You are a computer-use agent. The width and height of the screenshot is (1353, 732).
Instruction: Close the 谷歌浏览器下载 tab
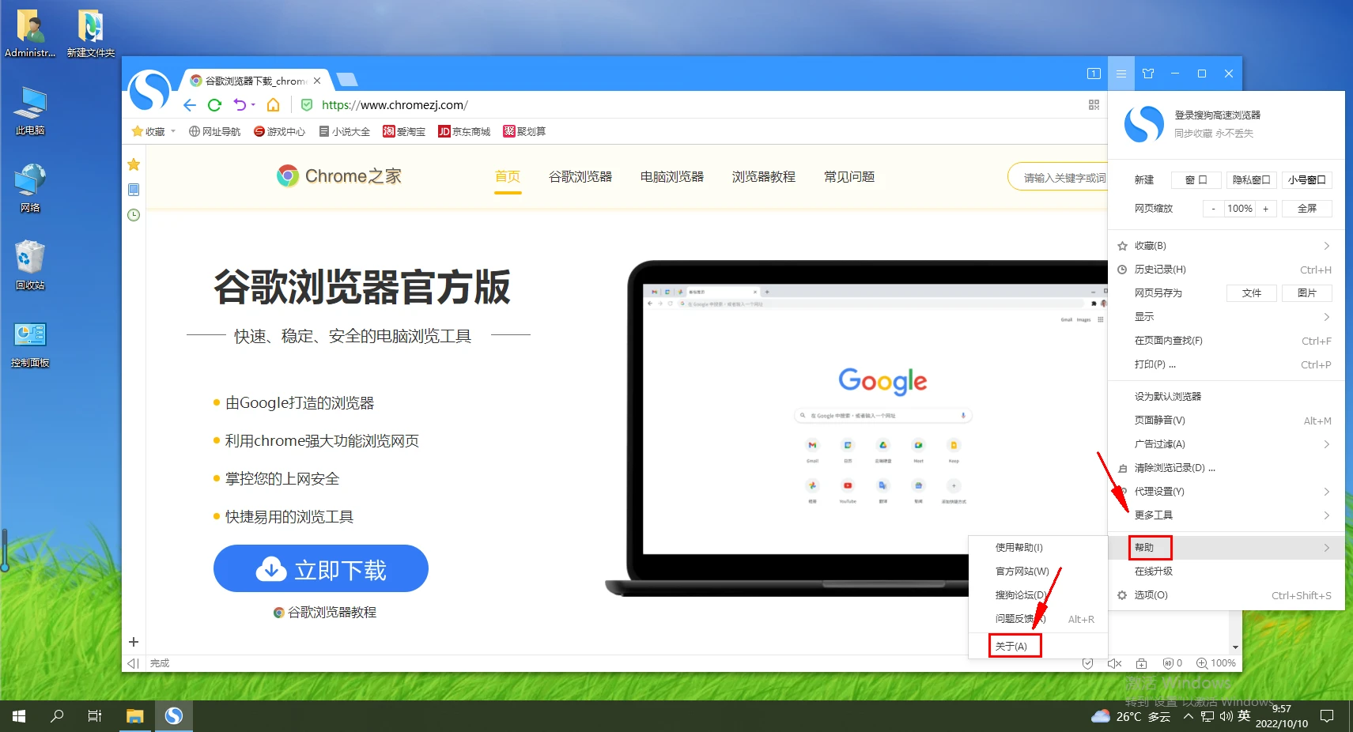[317, 81]
